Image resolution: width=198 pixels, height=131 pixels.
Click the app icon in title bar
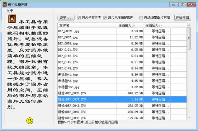(x=5, y=5)
